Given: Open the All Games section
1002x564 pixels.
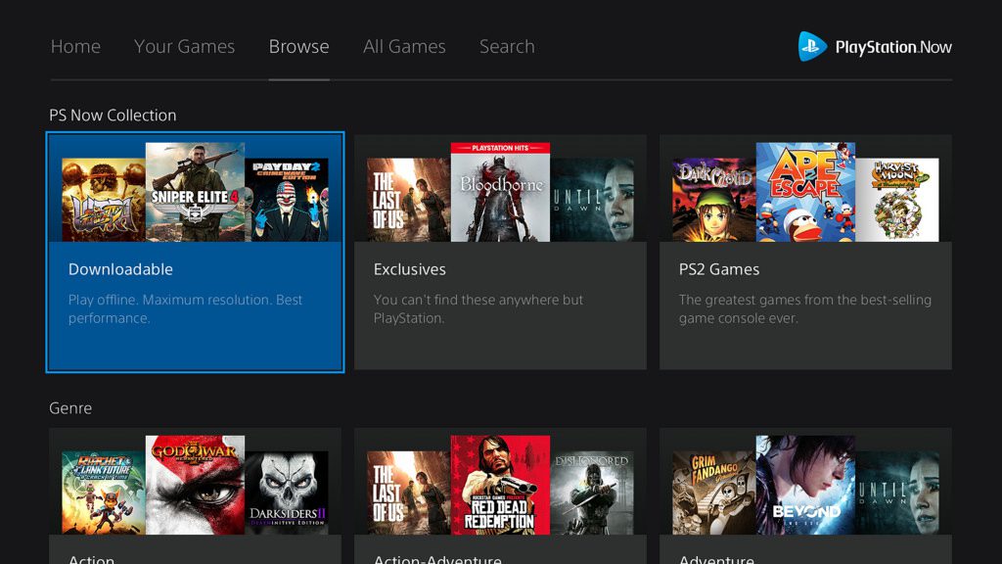Looking at the screenshot, I should 404,46.
